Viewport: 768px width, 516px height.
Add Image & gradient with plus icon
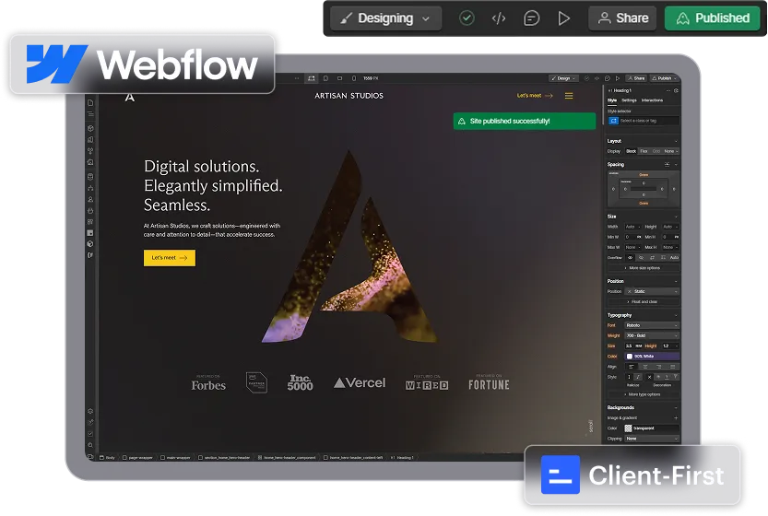676,418
